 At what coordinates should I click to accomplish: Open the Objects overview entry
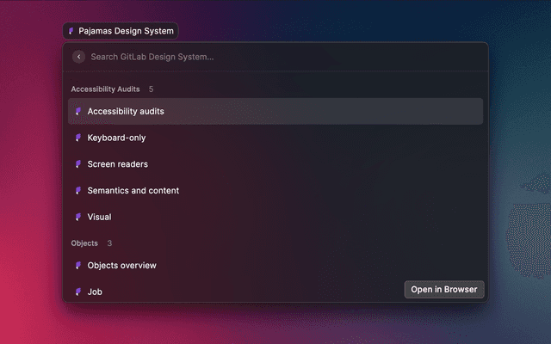122,266
